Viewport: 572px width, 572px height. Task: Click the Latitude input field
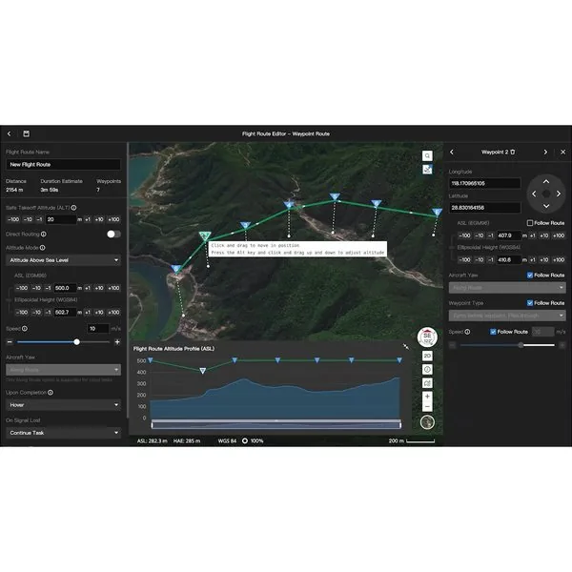tap(484, 208)
